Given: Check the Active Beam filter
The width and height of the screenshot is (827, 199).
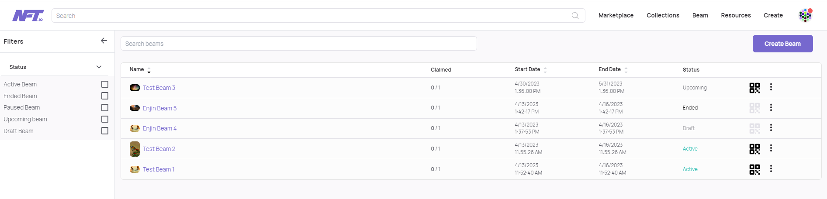Looking at the screenshot, I should (105, 84).
